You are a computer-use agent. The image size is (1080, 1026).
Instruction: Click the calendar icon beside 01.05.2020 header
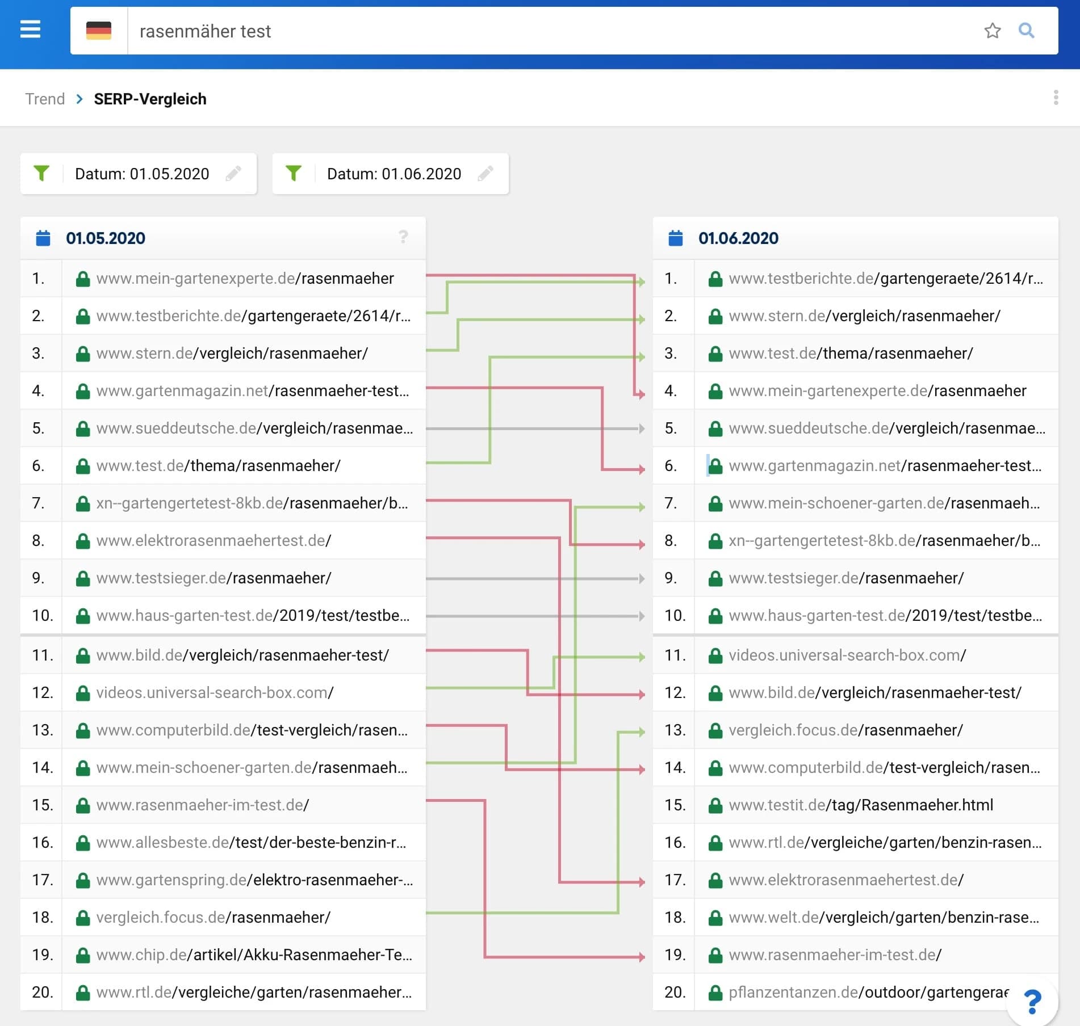[43, 238]
